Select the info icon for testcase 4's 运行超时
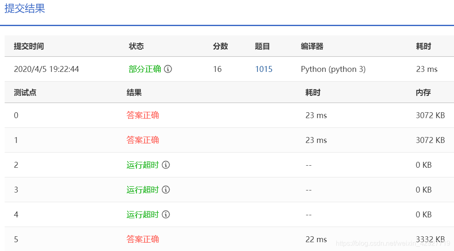 tap(165, 214)
